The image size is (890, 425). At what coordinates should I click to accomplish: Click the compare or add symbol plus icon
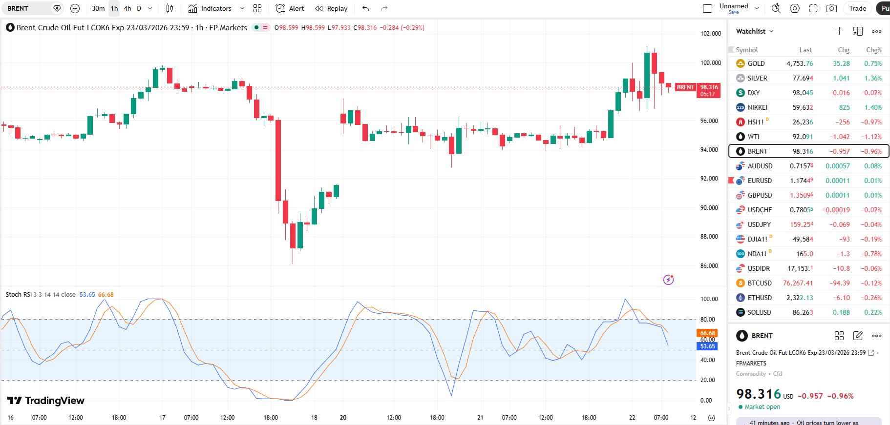(x=75, y=8)
